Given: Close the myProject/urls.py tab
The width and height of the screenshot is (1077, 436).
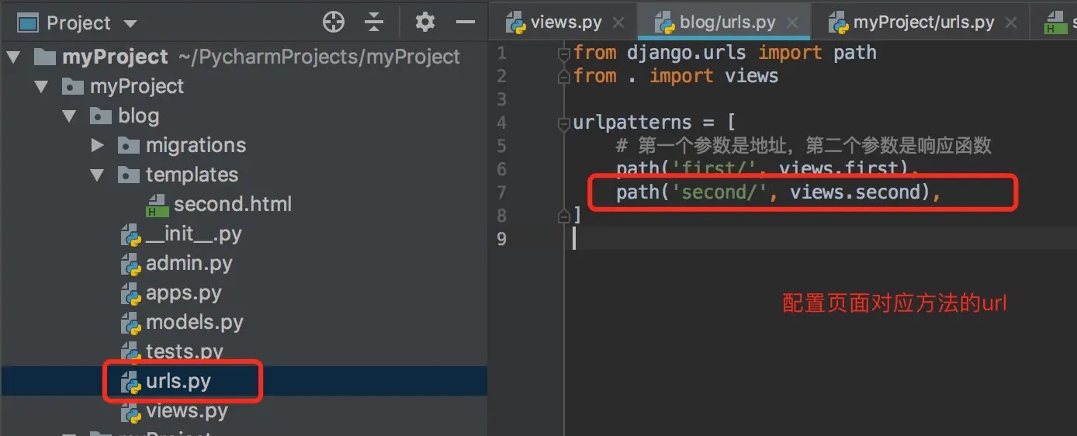Looking at the screenshot, I should pyautogui.click(x=1010, y=23).
